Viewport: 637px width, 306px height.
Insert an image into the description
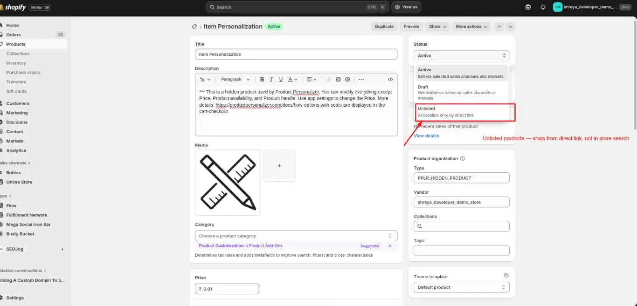pyautogui.click(x=338, y=79)
